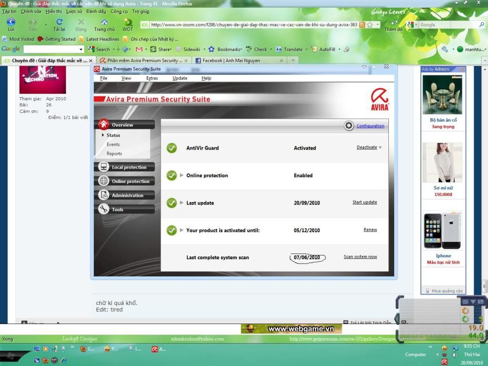Bookmark page with the star icon

[x=369, y=25]
